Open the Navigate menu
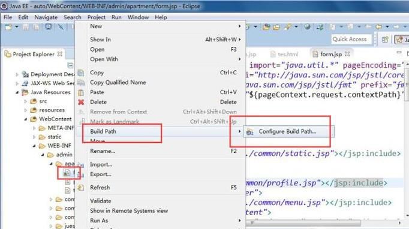 pyautogui.click(x=46, y=17)
